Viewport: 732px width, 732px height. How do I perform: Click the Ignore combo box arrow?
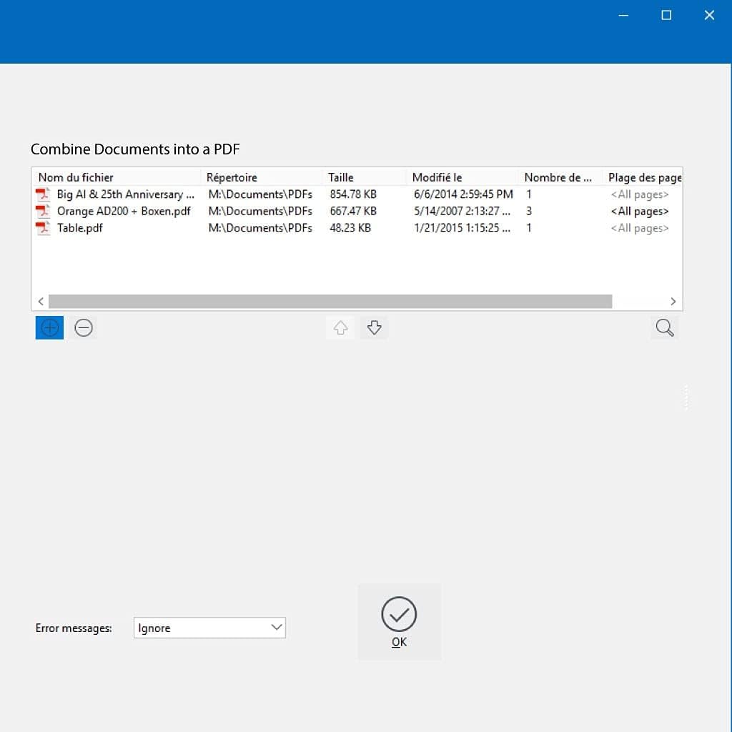(x=277, y=628)
